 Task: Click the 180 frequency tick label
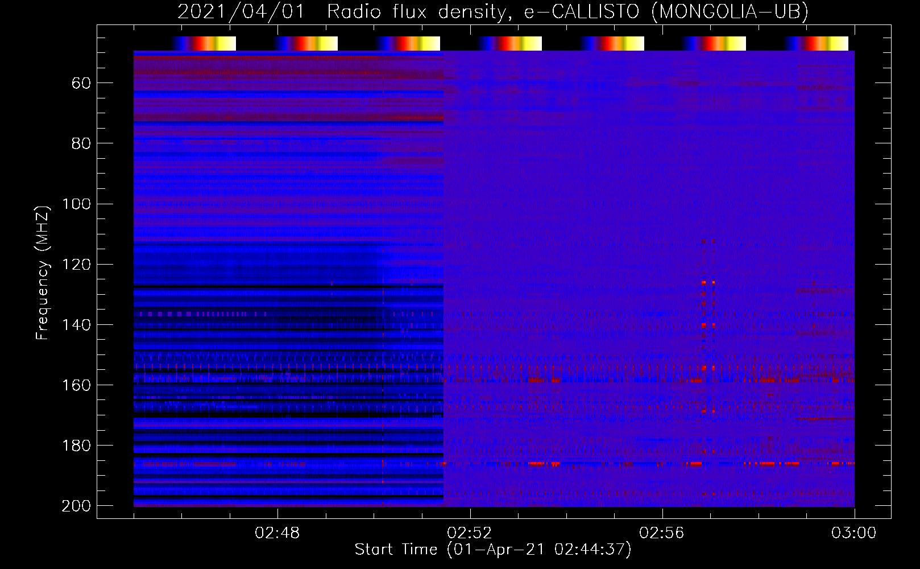coord(77,446)
